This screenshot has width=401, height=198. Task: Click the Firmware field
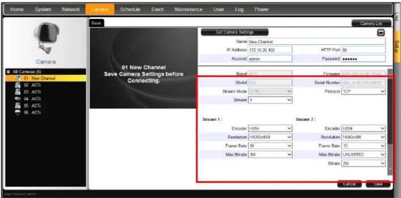(363, 74)
